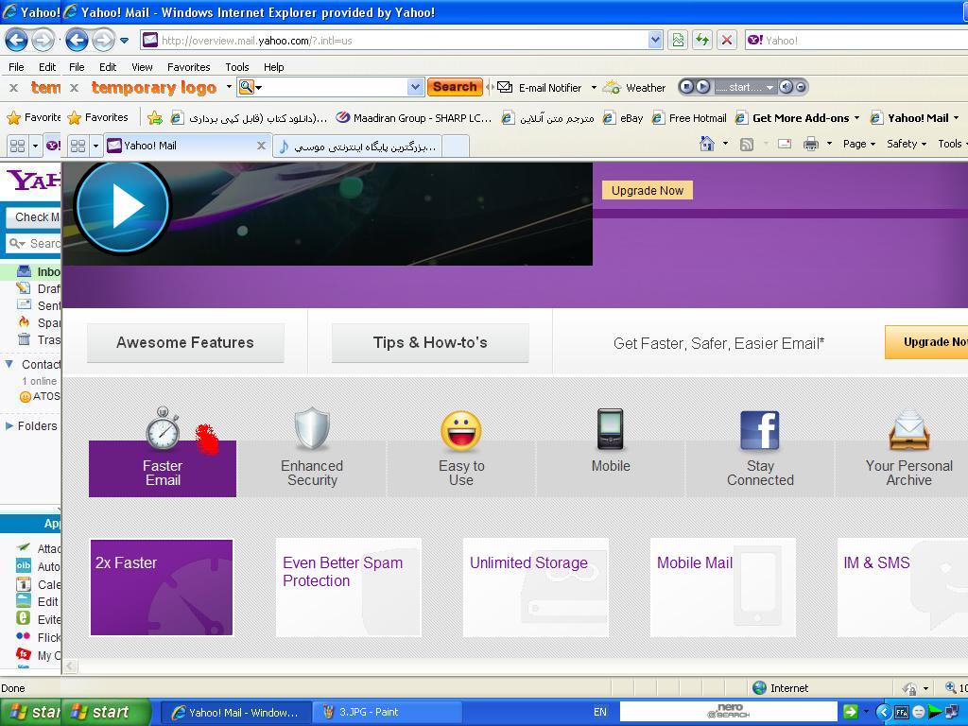Click the E-mail Notifier envelope icon
Image resolution: width=968 pixels, height=726 pixels.
coord(505,87)
